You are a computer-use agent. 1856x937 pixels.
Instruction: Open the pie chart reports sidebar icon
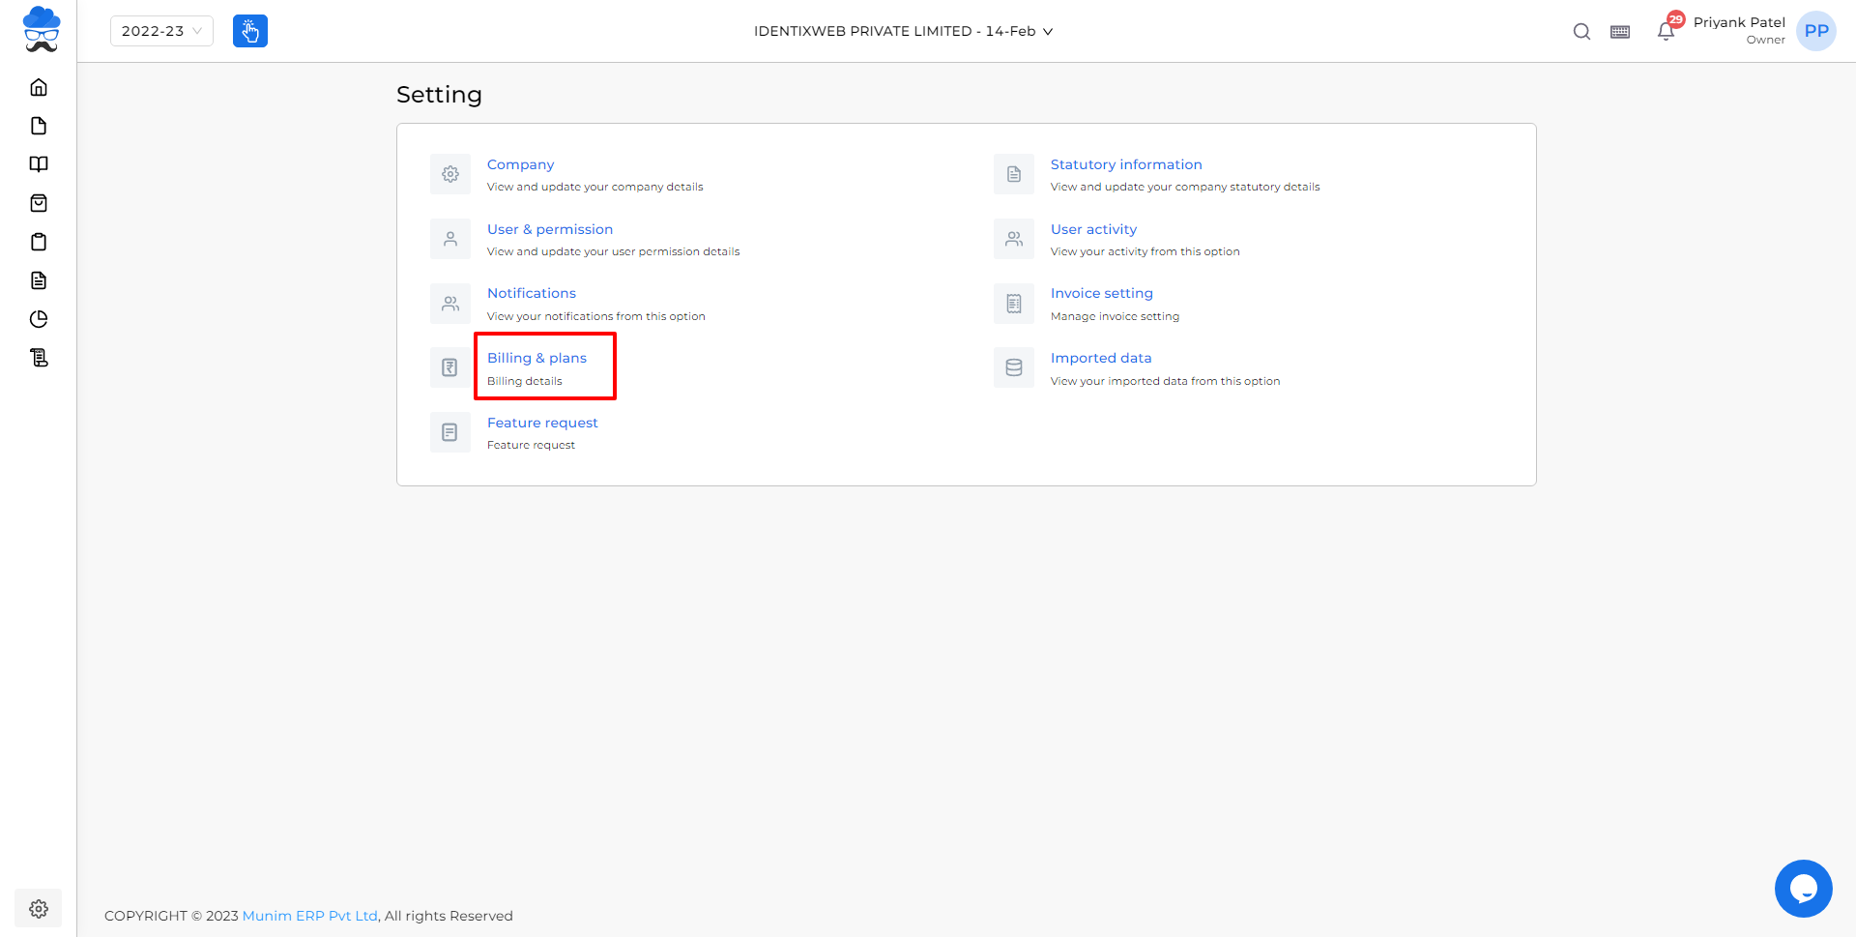(39, 319)
